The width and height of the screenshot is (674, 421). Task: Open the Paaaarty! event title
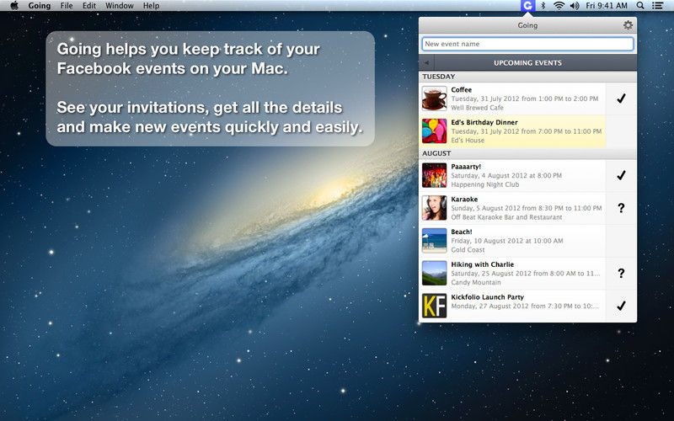pyautogui.click(x=466, y=166)
